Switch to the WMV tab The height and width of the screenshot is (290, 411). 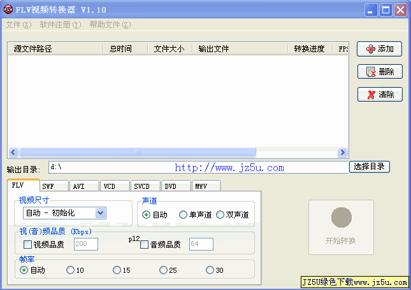point(206,186)
